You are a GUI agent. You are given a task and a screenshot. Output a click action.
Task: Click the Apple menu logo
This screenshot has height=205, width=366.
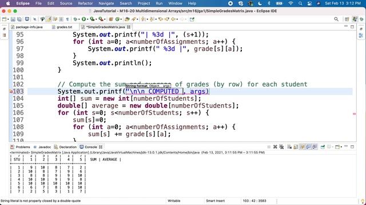(8, 3)
